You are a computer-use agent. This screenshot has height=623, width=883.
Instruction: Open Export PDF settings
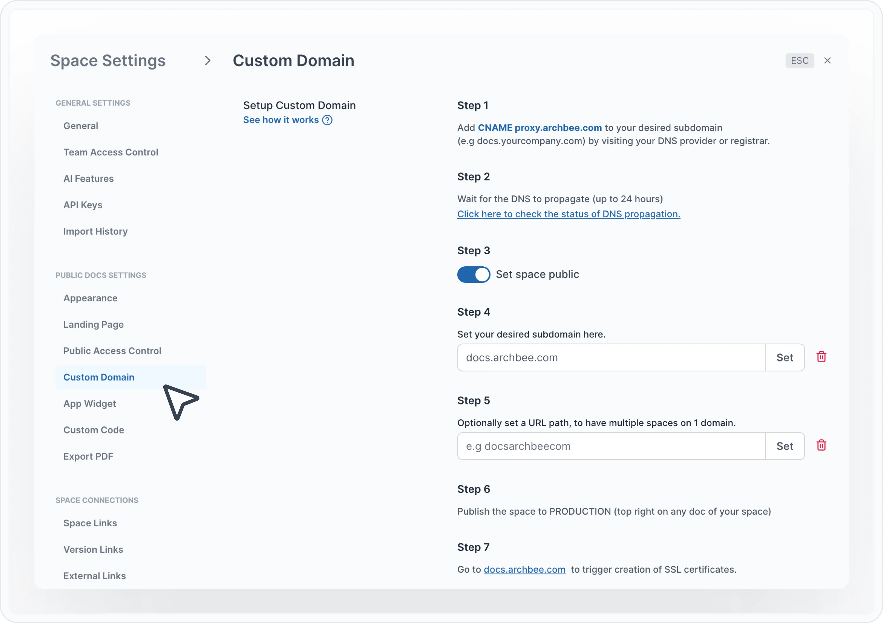pos(88,457)
